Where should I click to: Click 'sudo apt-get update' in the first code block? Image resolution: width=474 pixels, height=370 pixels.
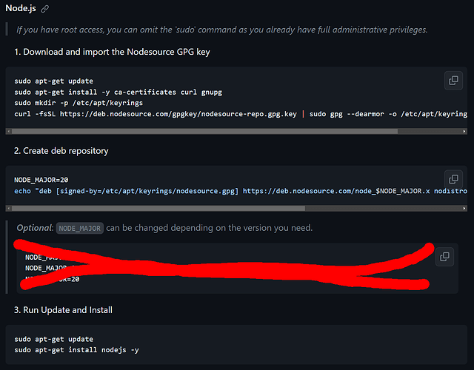click(x=54, y=81)
